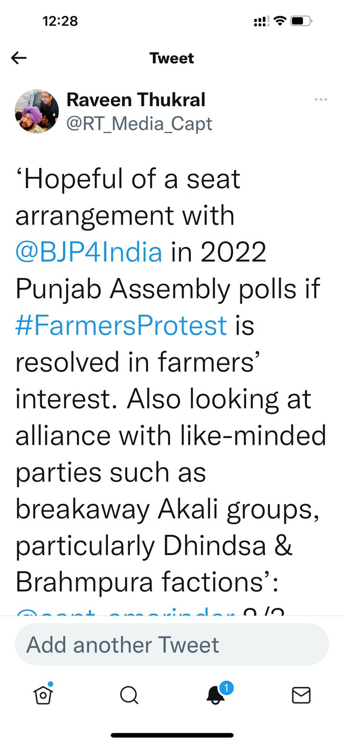The height and width of the screenshot is (745, 344).
Task: Tap the partially visible @capt_amarinder mention
Action: click(125, 611)
